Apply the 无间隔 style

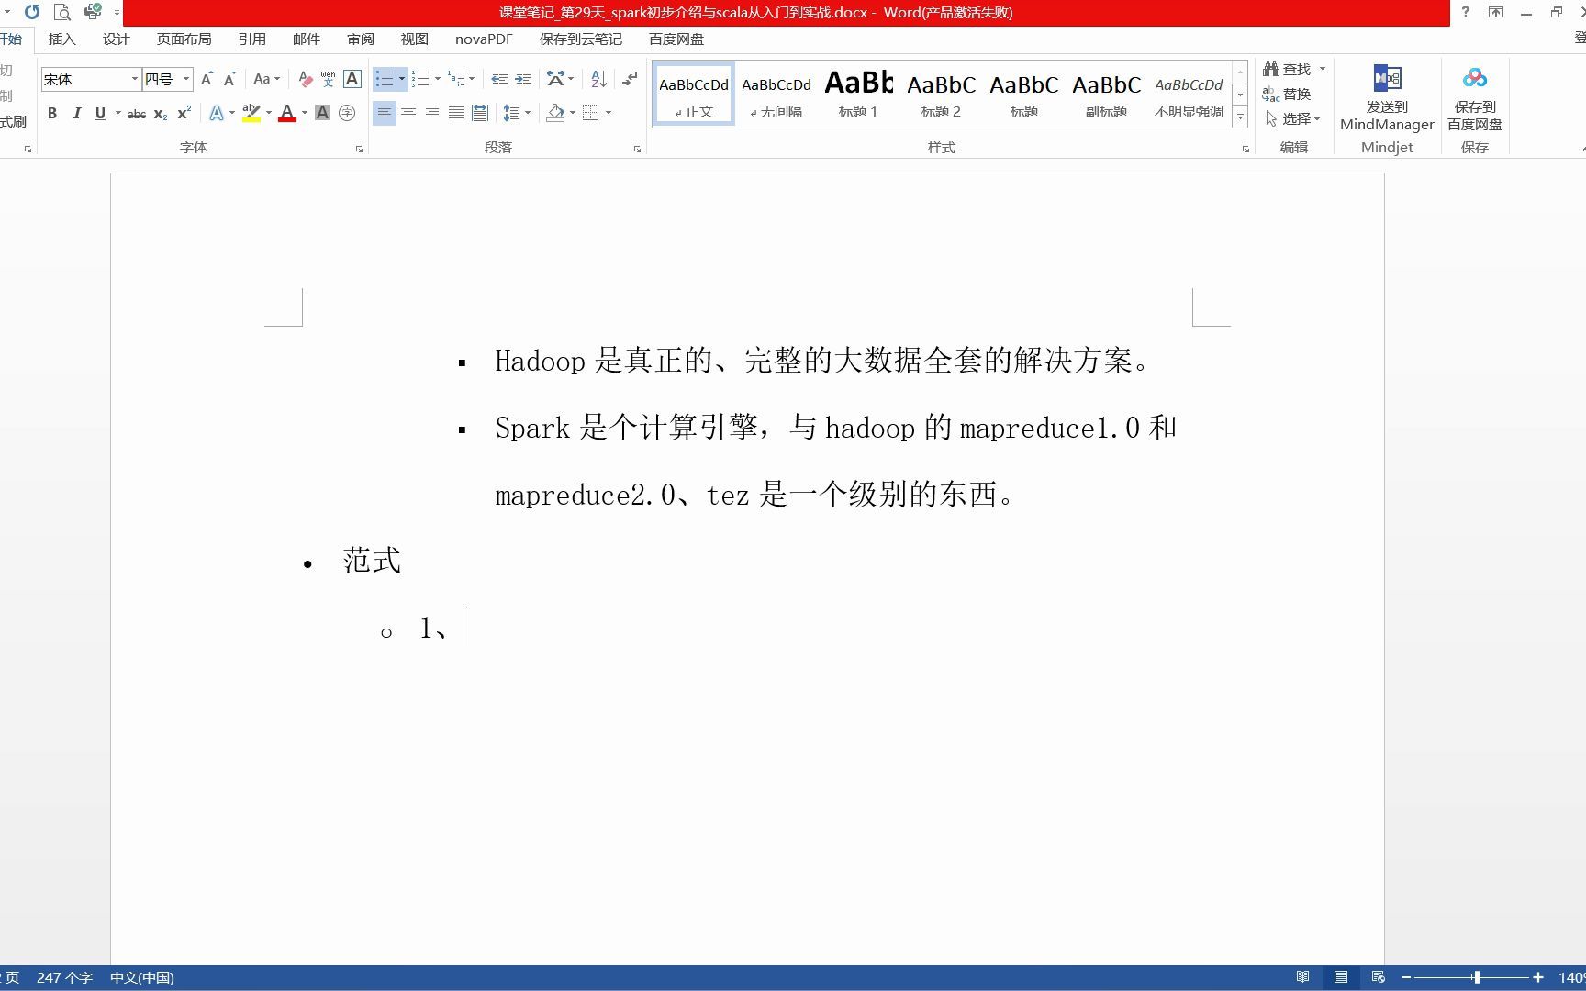[776, 95]
